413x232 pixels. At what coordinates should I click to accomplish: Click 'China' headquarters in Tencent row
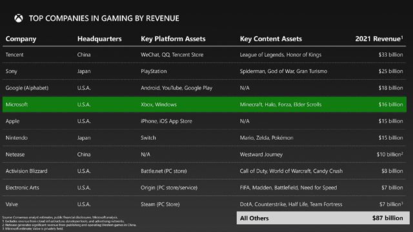tap(84, 55)
